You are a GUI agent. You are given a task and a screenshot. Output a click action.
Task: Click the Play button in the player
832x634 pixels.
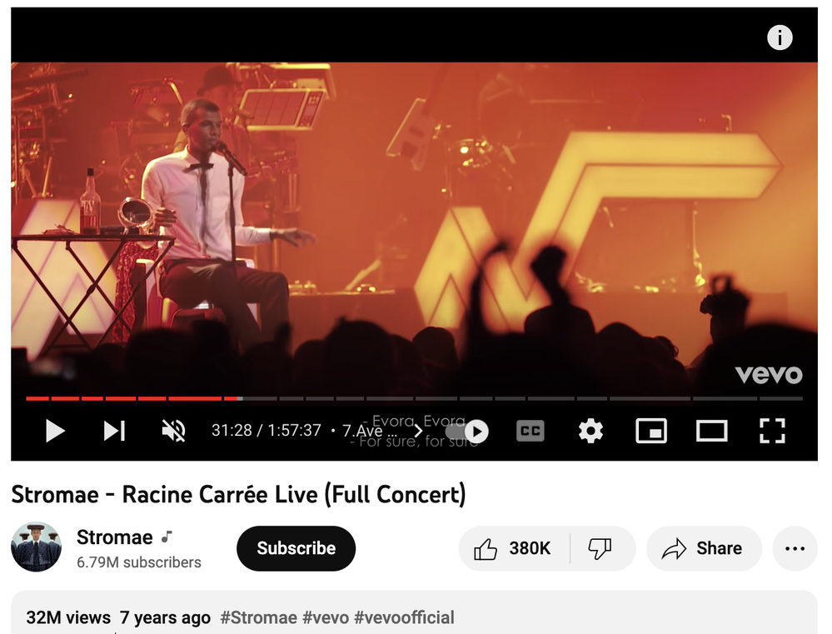point(55,431)
